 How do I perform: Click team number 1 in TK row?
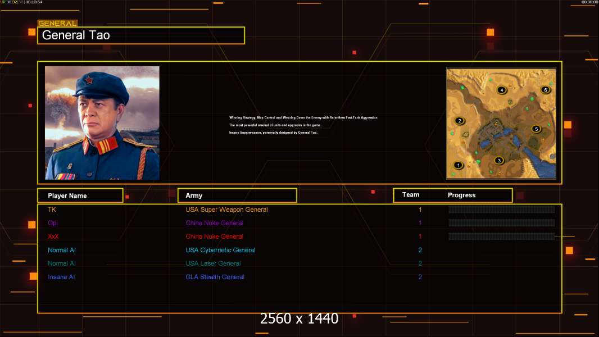[420, 210]
